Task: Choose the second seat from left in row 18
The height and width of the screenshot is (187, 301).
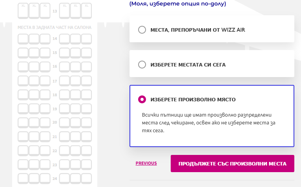Action: 34,95
